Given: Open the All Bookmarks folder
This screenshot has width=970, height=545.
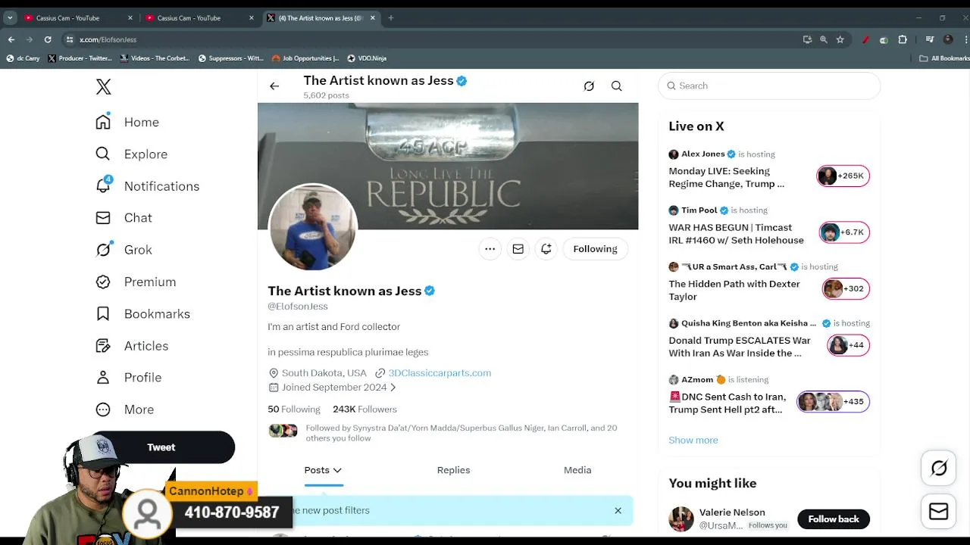Looking at the screenshot, I should 944,58.
